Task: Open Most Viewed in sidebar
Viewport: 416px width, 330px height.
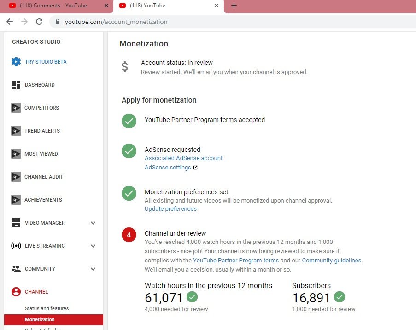Action: (41, 154)
